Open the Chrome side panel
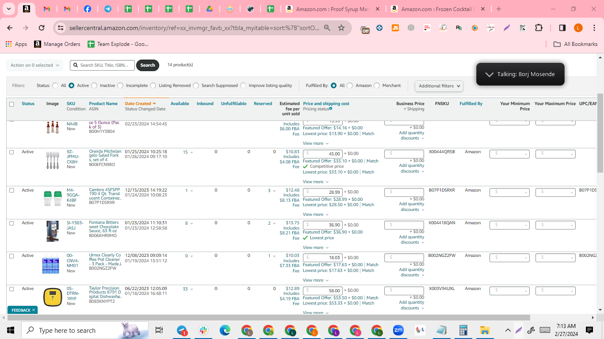604x339 pixels. [562, 28]
